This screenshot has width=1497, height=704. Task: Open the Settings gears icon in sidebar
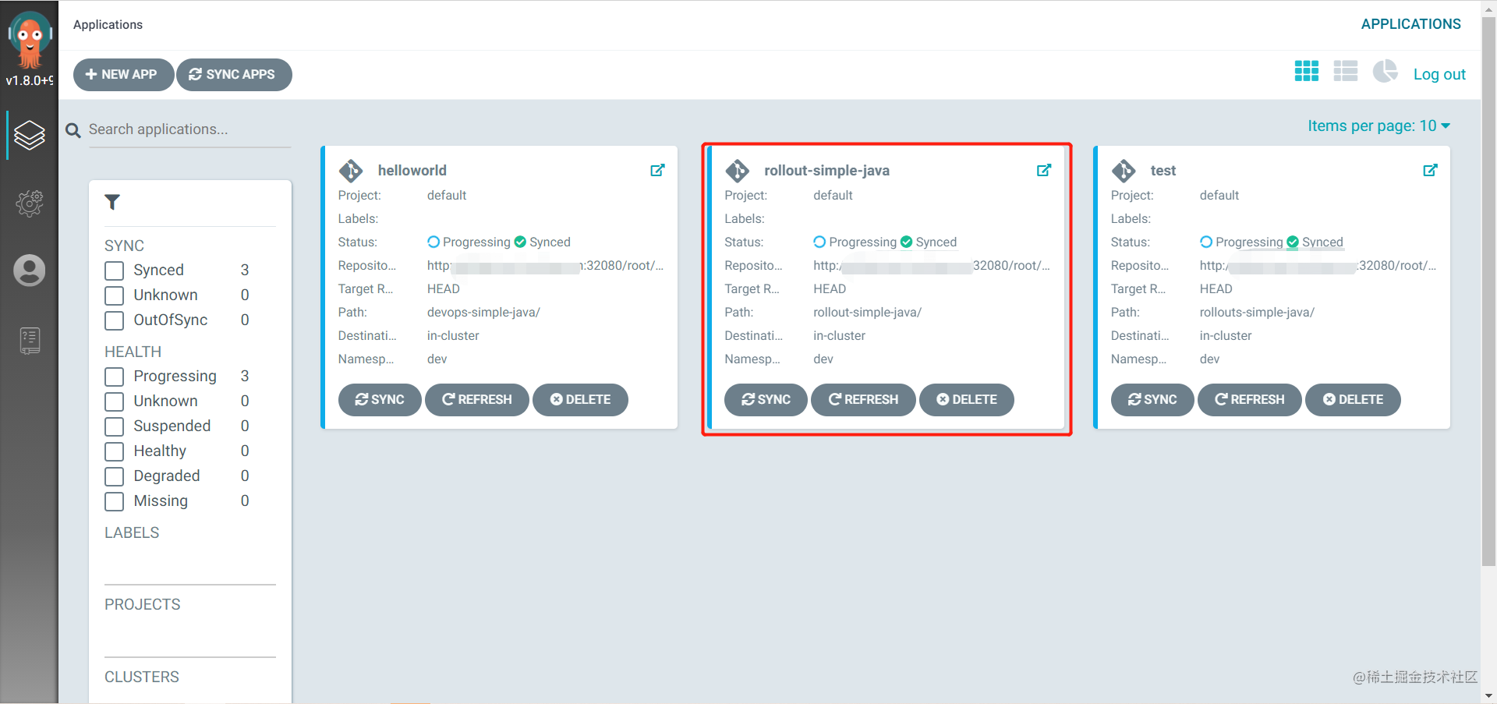pos(30,203)
